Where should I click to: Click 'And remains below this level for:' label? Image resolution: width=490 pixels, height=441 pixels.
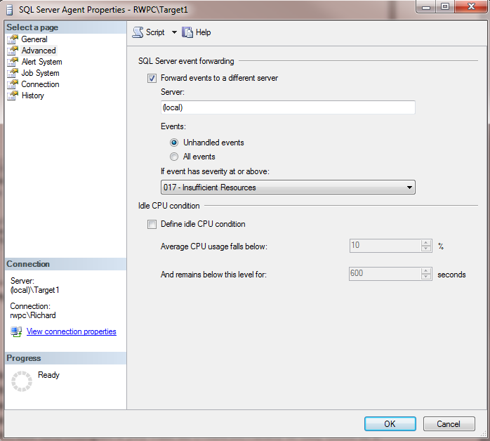[213, 275]
